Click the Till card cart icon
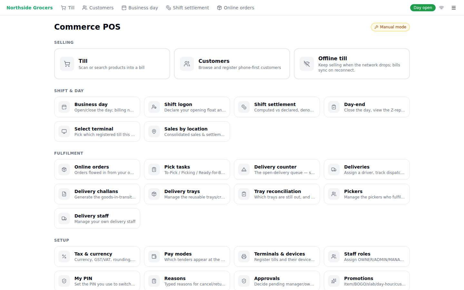The image size is (464, 290). (67, 64)
